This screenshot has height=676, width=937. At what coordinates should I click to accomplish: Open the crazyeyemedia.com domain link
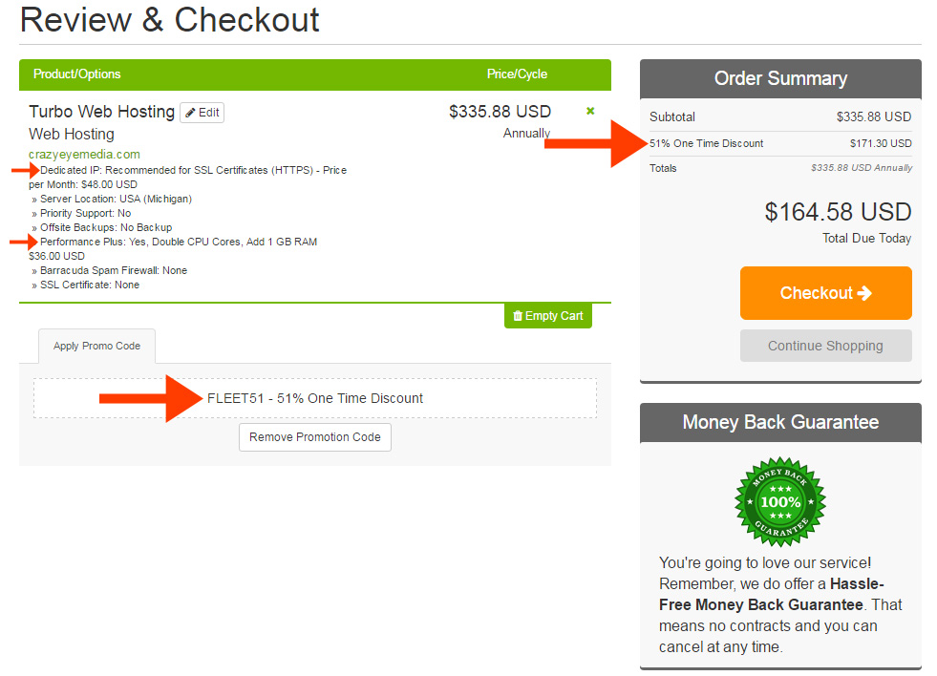[84, 154]
